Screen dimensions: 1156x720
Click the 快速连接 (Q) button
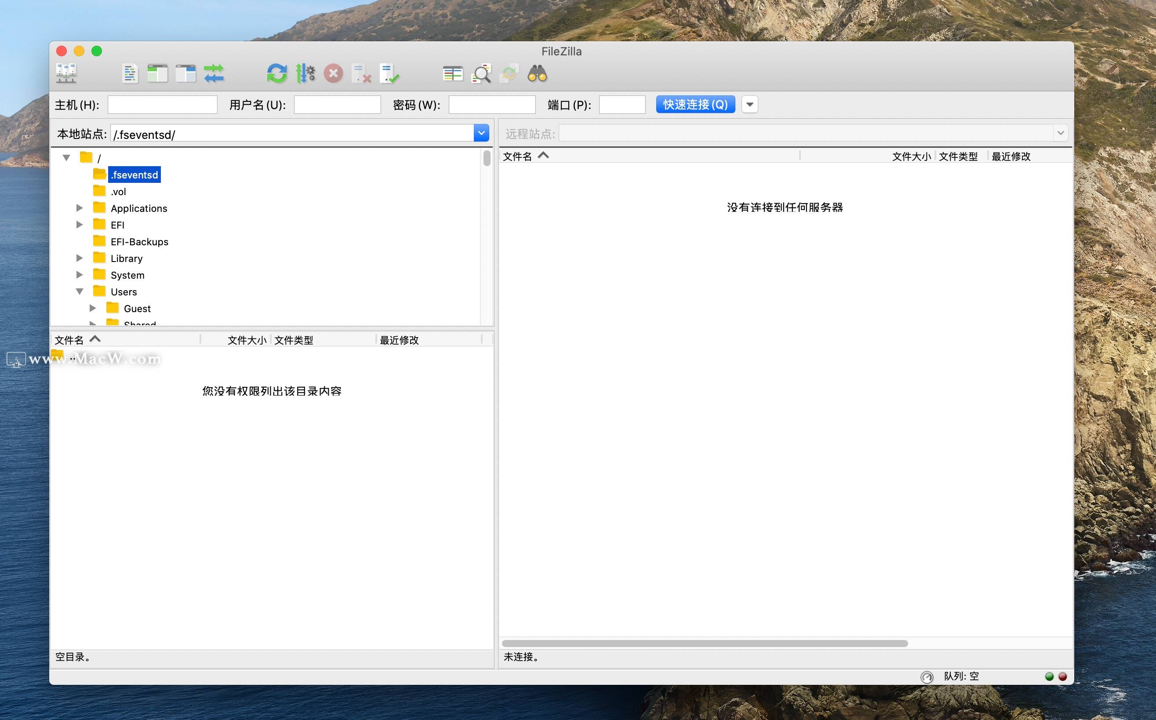(x=695, y=104)
